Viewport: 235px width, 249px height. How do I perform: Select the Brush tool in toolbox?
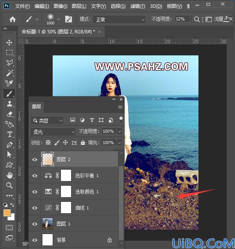click(9, 93)
